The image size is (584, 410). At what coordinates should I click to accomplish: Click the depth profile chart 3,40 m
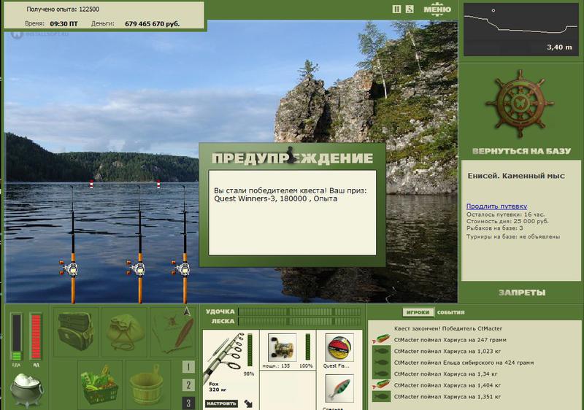pyautogui.click(x=520, y=29)
